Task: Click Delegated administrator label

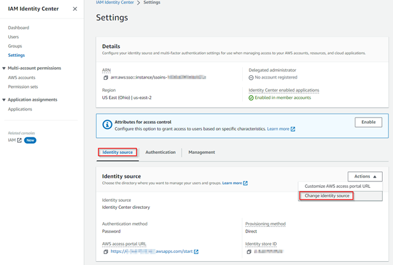Action: [x=272, y=70]
